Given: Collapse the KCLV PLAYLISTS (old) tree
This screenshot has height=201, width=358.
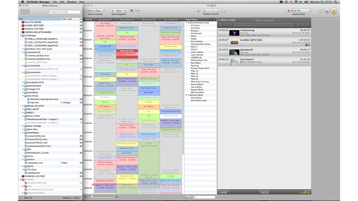Looking at the screenshot, I should [x=187, y=23].
